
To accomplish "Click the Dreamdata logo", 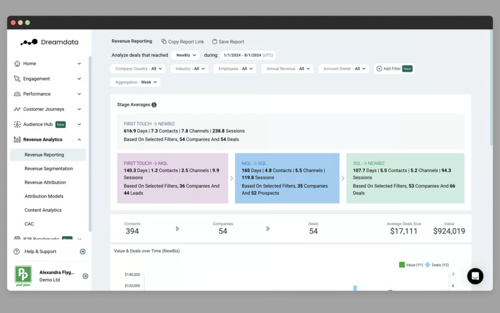I will 49,42.
